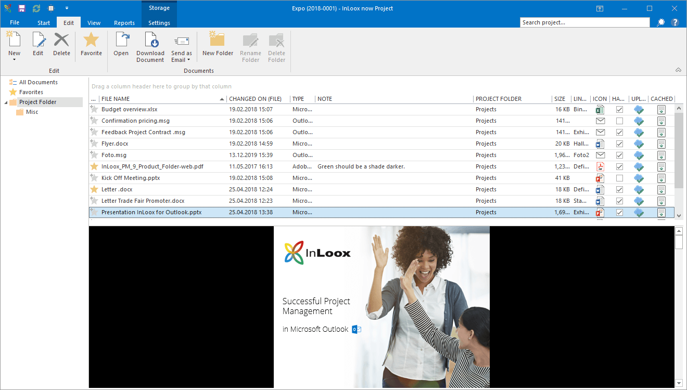Click in the Search project field
Image resolution: width=687 pixels, height=390 pixels.
click(x=585, y=22)
